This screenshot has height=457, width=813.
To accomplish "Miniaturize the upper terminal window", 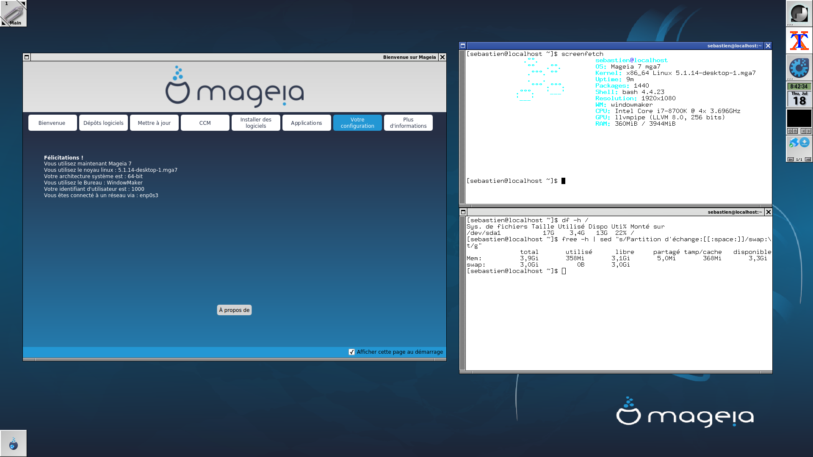I will tap(463, 46).
